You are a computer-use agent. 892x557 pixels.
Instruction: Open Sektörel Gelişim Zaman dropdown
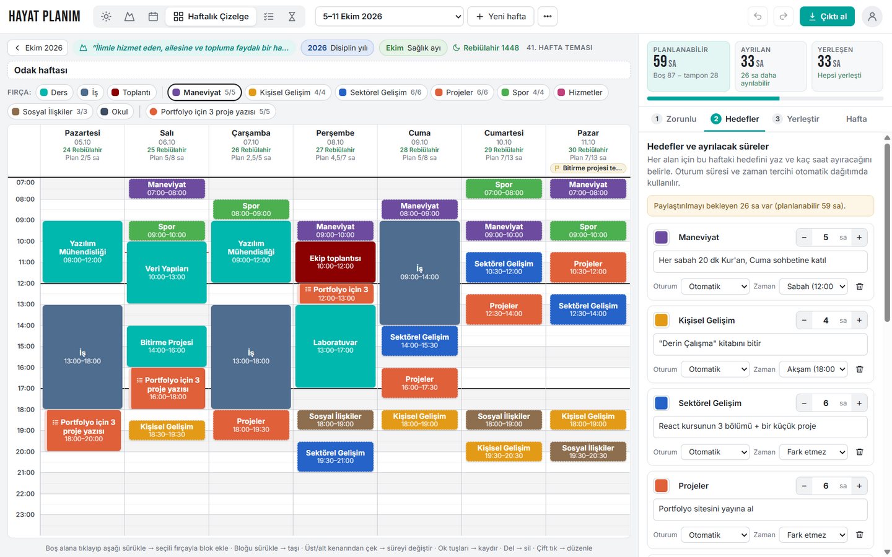[x=813, y=452]
